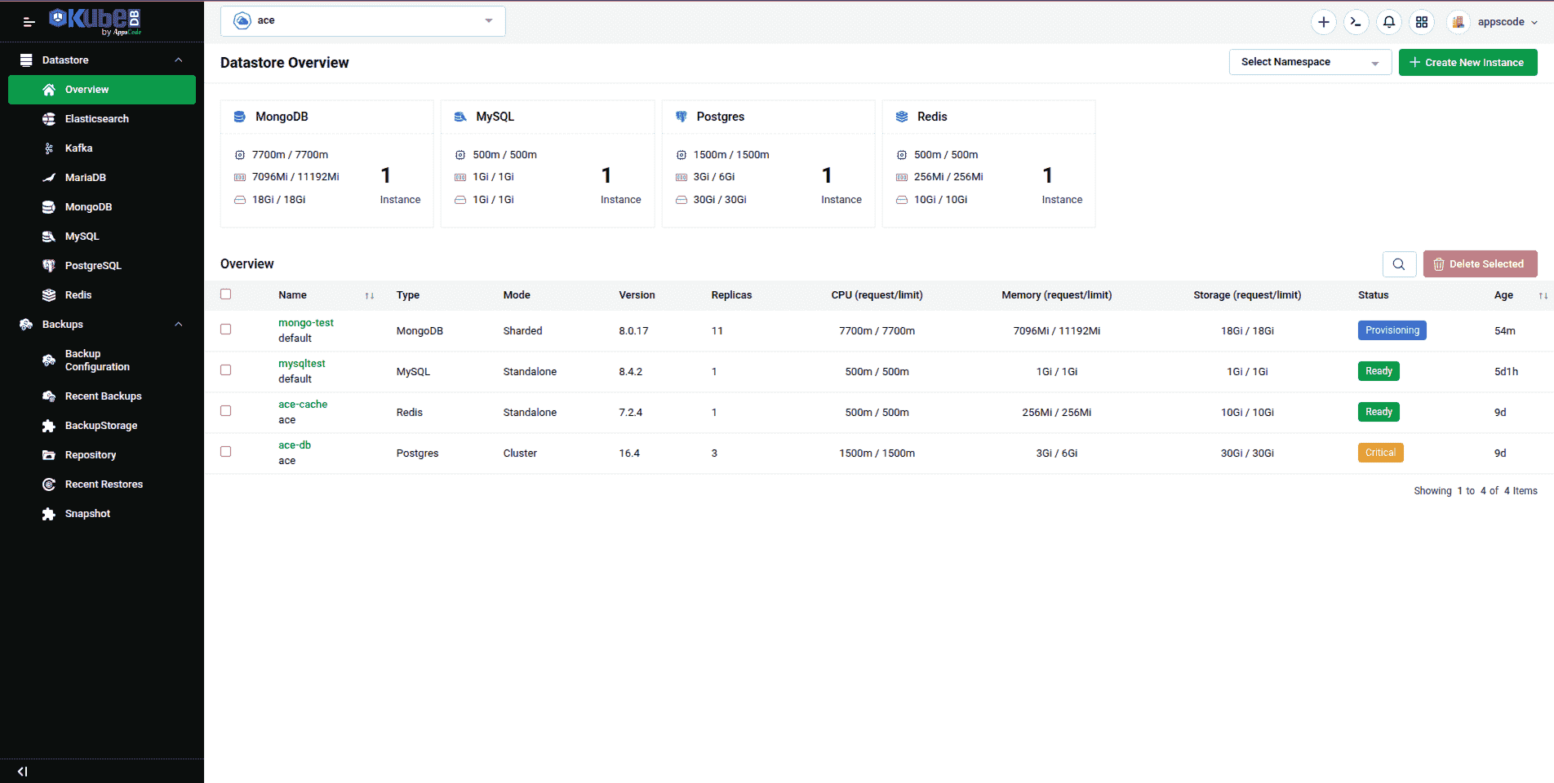
Task: Click the '8.0.17' version cell
Action: click(x=633, y=331)
